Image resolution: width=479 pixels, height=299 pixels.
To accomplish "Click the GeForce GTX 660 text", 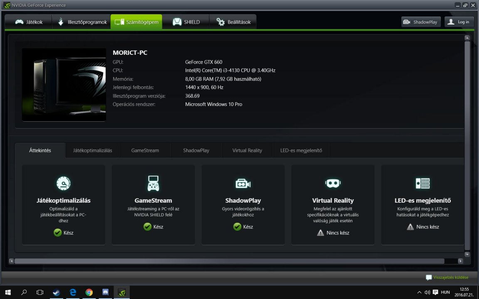I will point(204,62).
